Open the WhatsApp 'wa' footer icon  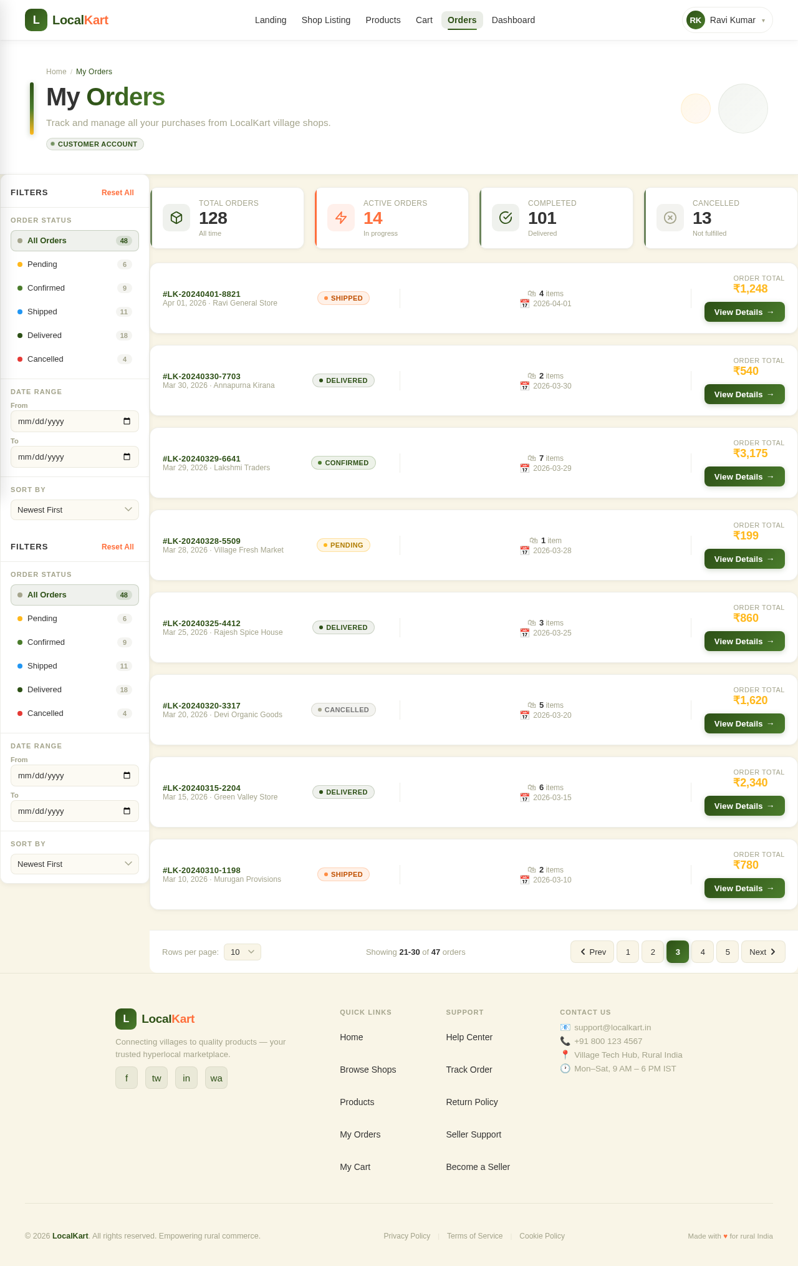click(x=216, y=1078)
